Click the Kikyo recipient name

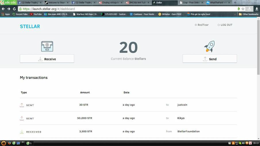[x=181, y=118]
